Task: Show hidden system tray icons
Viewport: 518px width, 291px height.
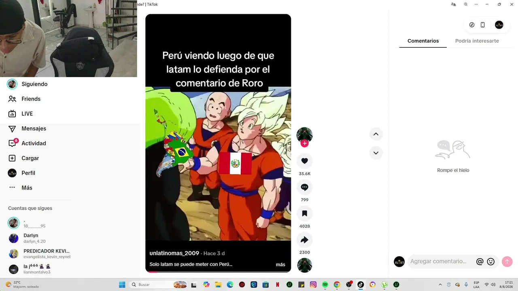Action: (x=440, y=285)
